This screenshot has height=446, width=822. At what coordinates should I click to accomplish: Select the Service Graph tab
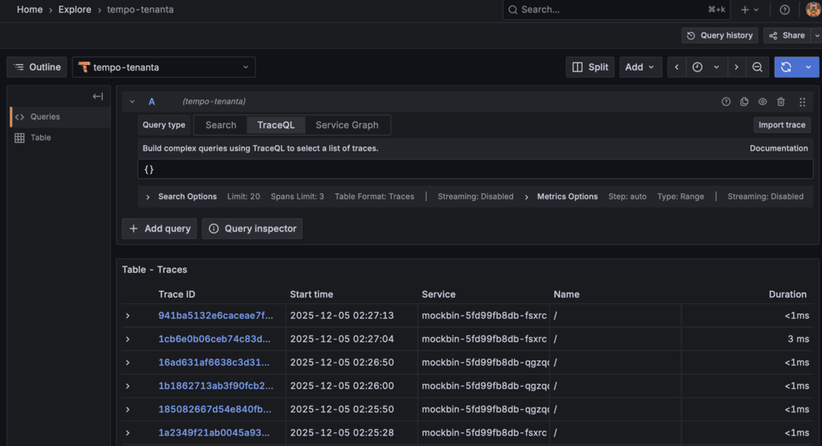click(x=347, y=124)
